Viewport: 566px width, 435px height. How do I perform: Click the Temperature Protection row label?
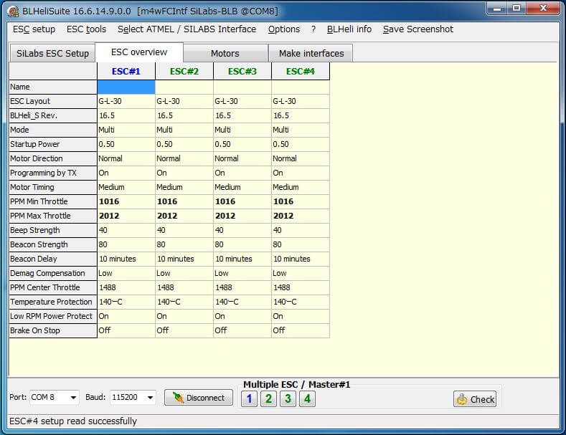(x=53, y=302)
